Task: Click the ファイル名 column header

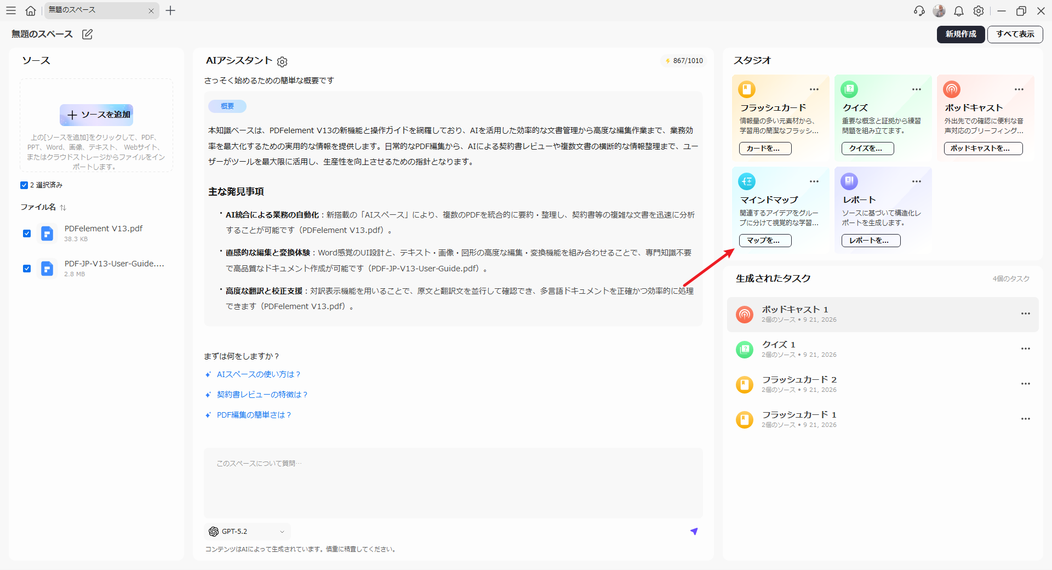Action: coord(38,207)
